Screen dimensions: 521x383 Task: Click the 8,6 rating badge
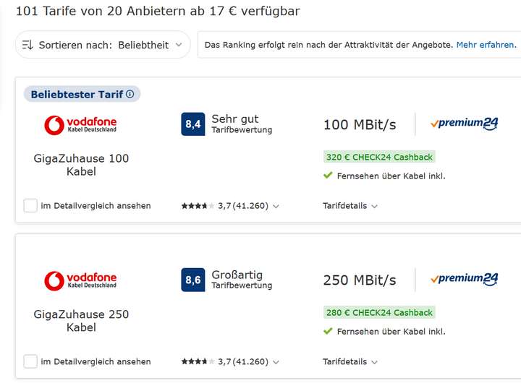(193, 280)
